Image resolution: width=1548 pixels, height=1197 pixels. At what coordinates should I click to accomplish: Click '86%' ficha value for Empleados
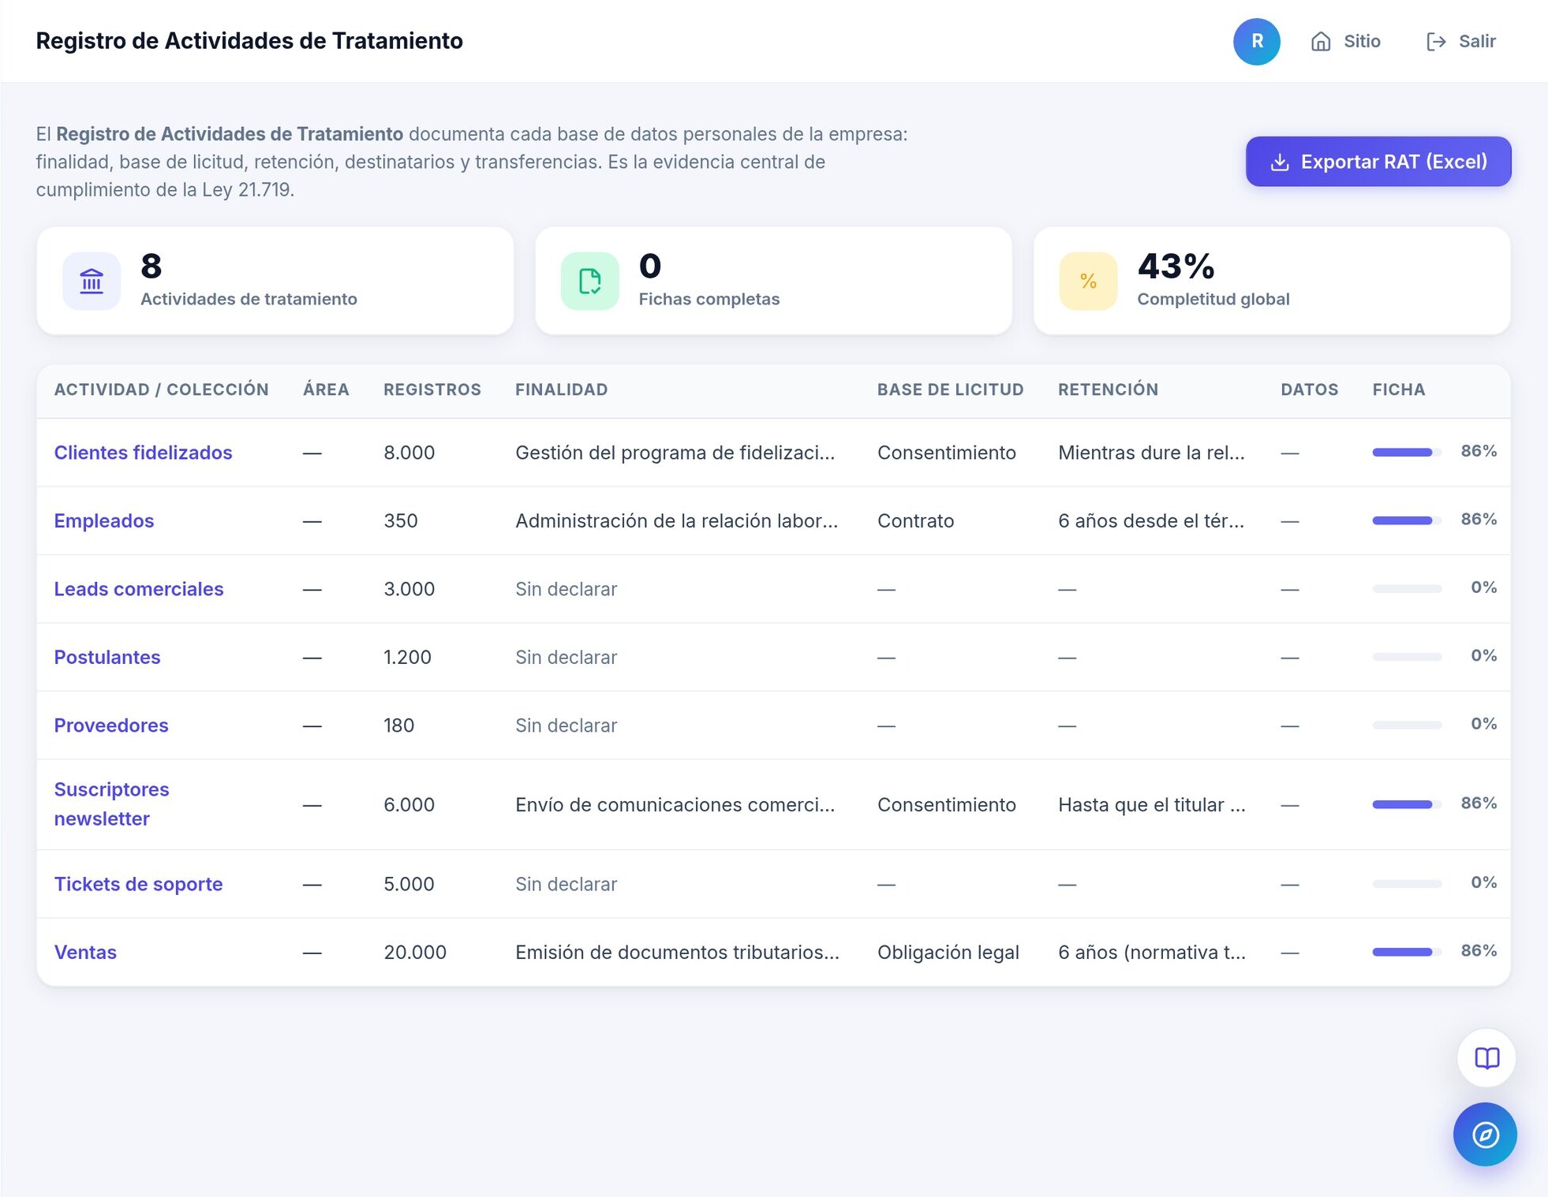(1479, 520)
